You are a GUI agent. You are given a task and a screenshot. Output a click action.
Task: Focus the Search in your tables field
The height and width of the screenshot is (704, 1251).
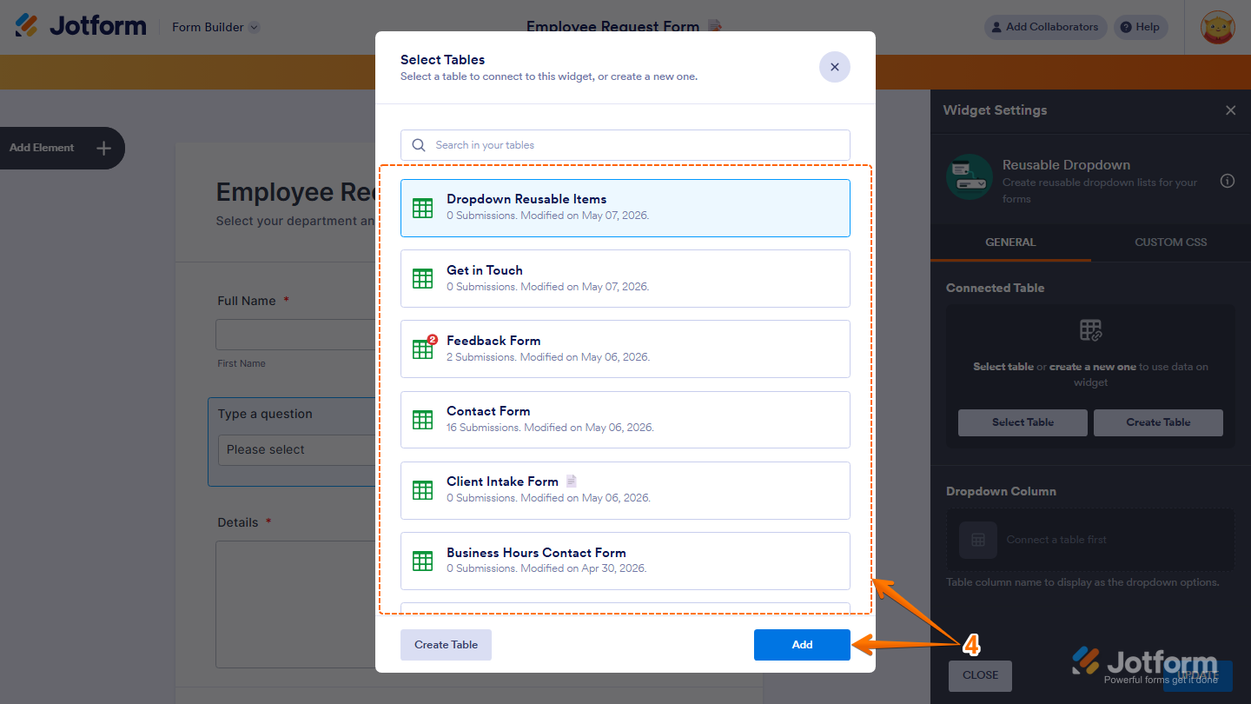click(625, 145)
